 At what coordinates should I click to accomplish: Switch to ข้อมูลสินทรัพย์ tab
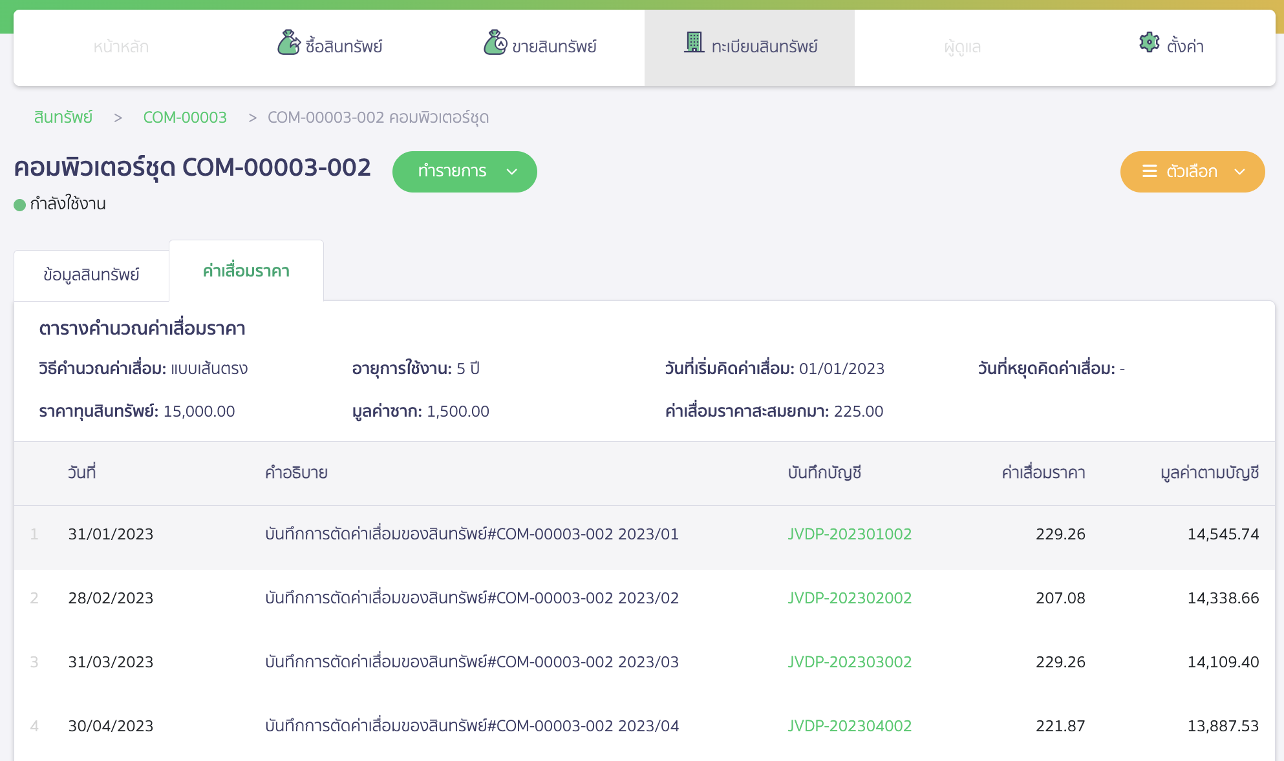point(91,275)
